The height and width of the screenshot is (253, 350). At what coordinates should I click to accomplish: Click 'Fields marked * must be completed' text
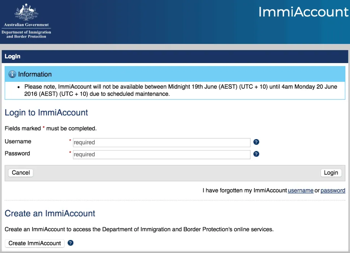click(51, 128)
